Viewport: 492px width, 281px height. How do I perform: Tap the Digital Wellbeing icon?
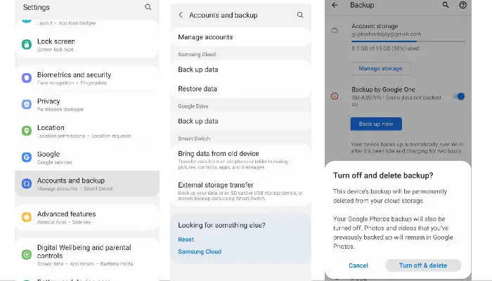pos(27,254)
